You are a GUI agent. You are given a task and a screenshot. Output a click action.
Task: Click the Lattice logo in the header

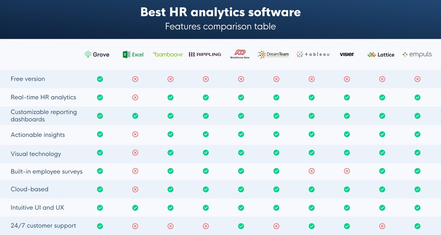coord(381,54)
